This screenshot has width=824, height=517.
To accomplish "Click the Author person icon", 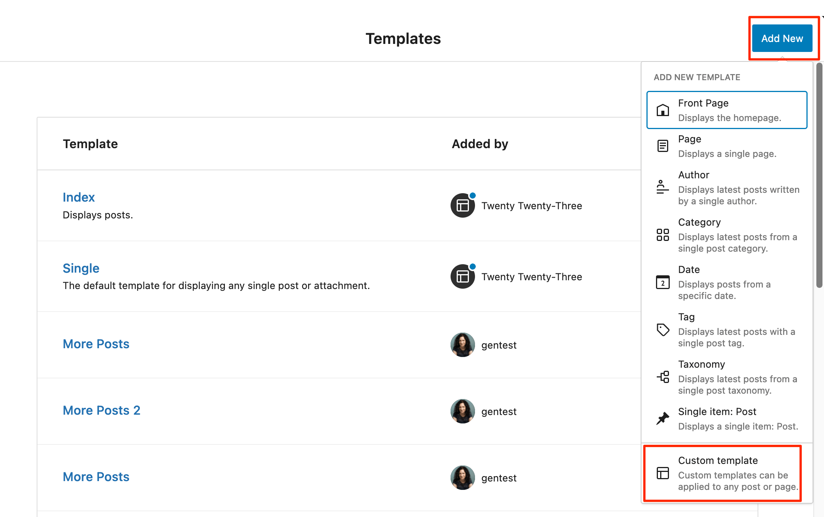I will point(662,187).
